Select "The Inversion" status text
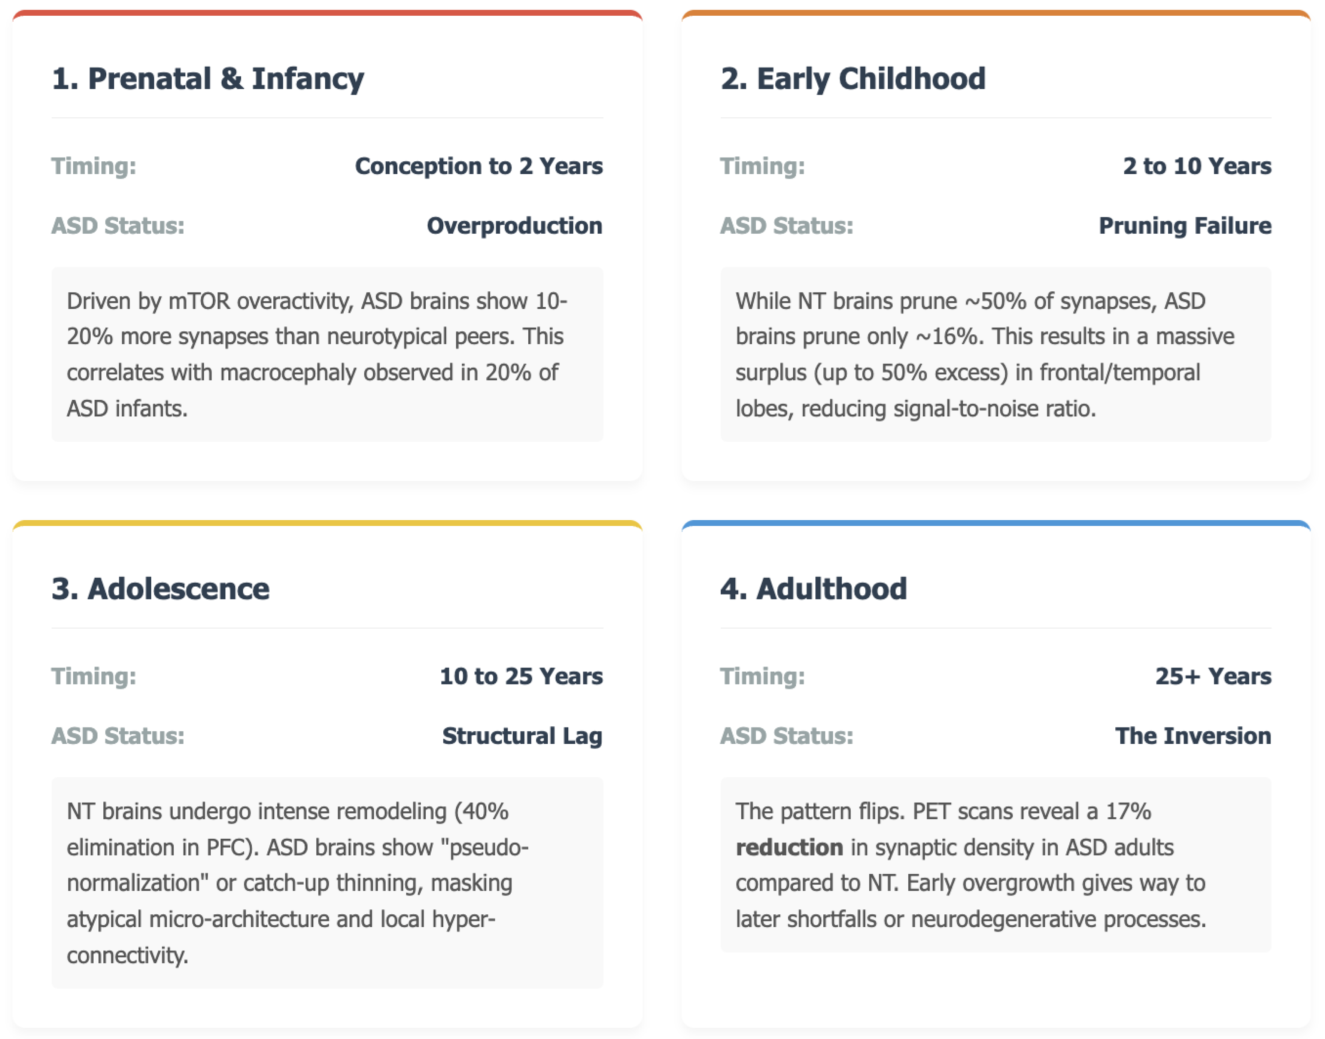The image size is (1325, 1039). 1192,735
